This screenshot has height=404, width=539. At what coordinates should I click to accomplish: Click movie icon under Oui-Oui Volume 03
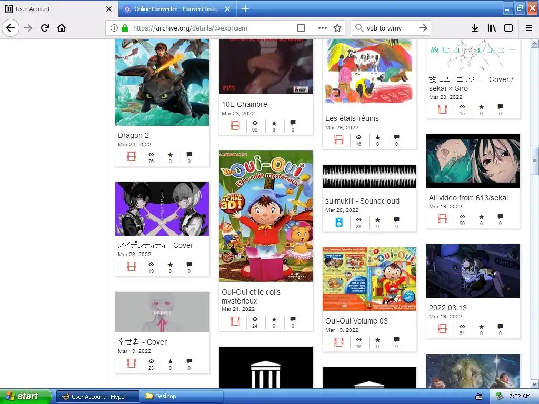[x=339, y=342]
